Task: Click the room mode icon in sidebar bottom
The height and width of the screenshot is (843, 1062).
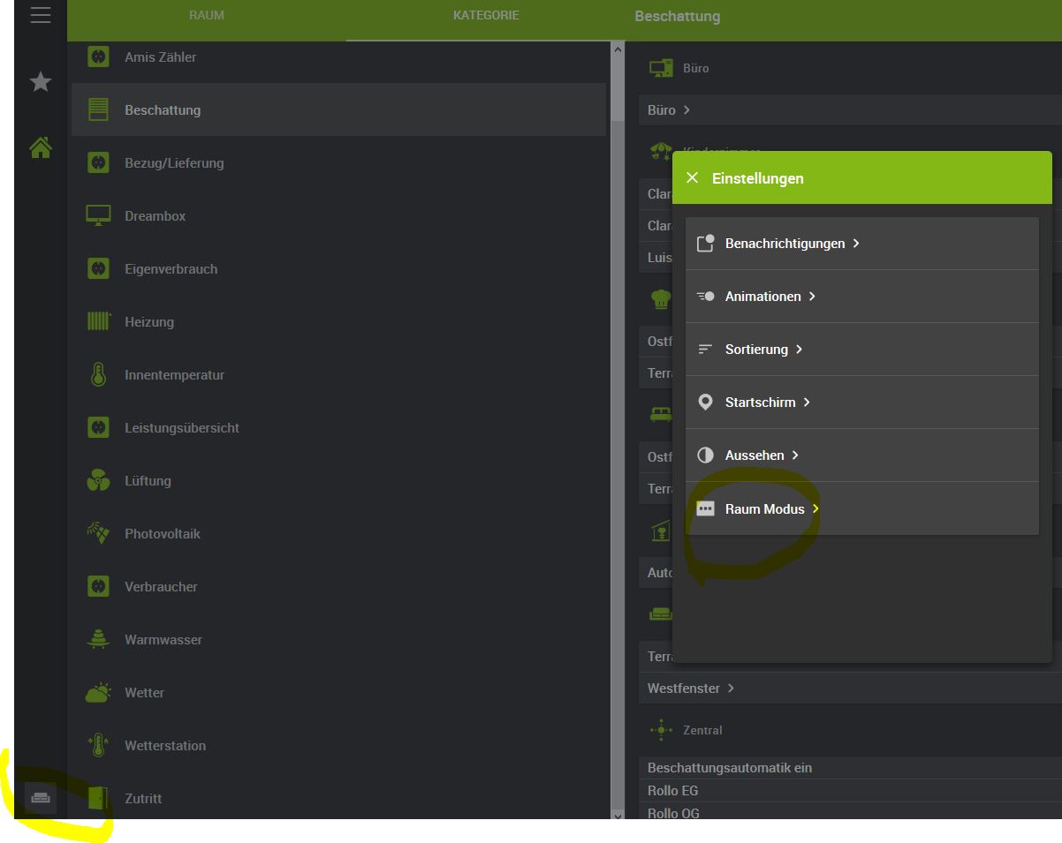Action: pos(41,797)
